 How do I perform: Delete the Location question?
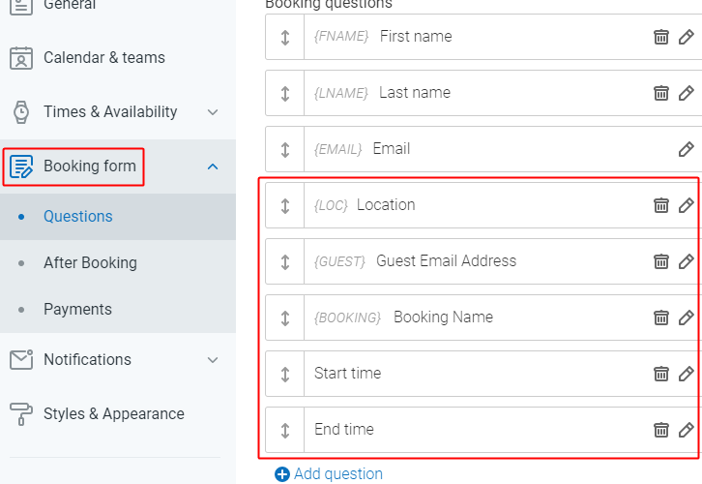pyautogui.click(x=661, y=205)
